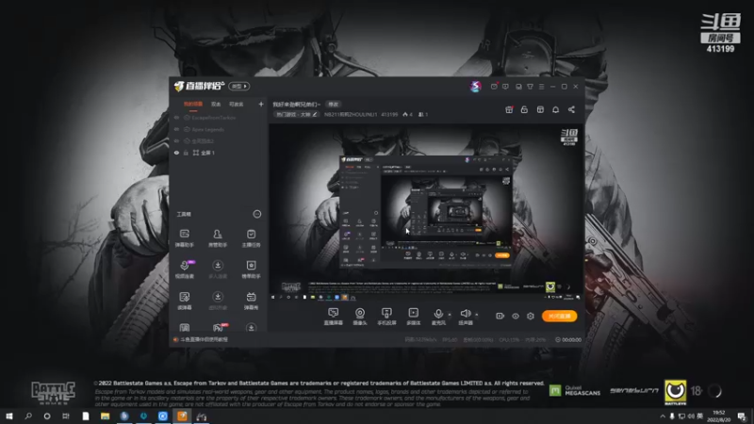Open microphone volume dropdown arrow
This screenshot has width=754, height=424.
[450, 315]
